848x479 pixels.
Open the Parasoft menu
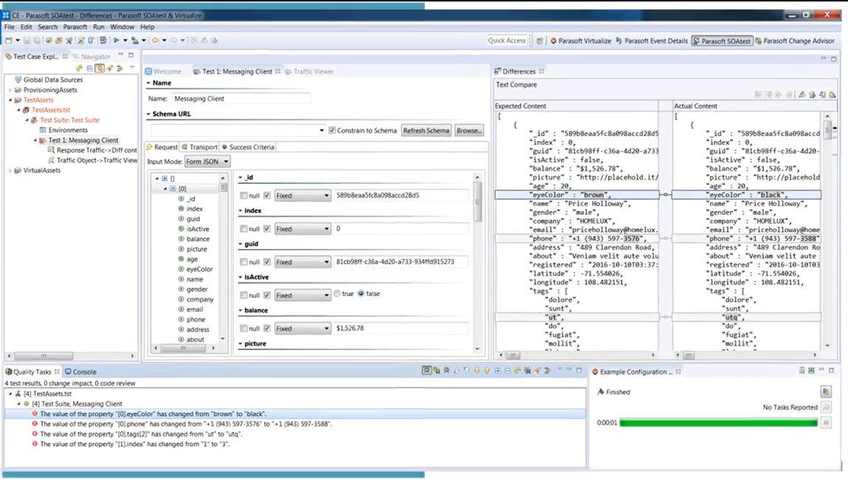[75, 27]
